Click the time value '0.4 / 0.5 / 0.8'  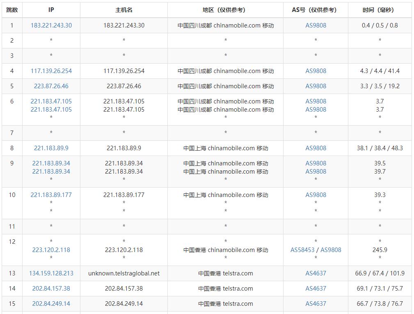coord(380,25)
